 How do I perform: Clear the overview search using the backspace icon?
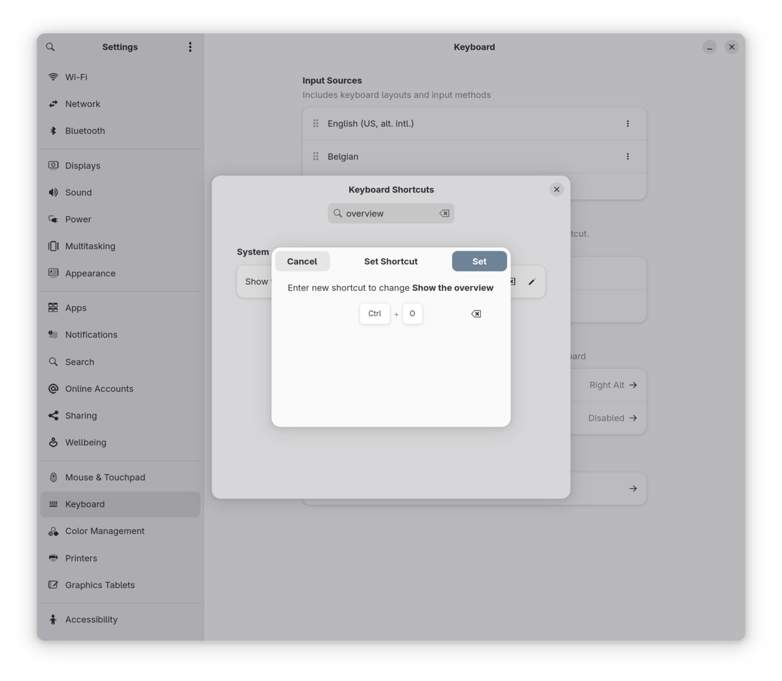pos(445,213)
